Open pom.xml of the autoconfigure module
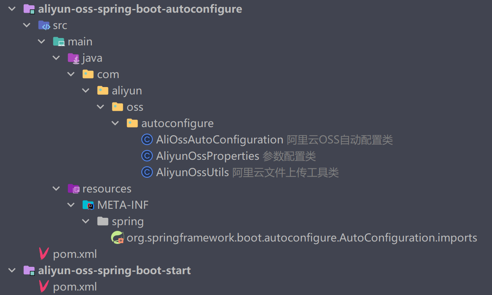492x295 pixels. 75,254
